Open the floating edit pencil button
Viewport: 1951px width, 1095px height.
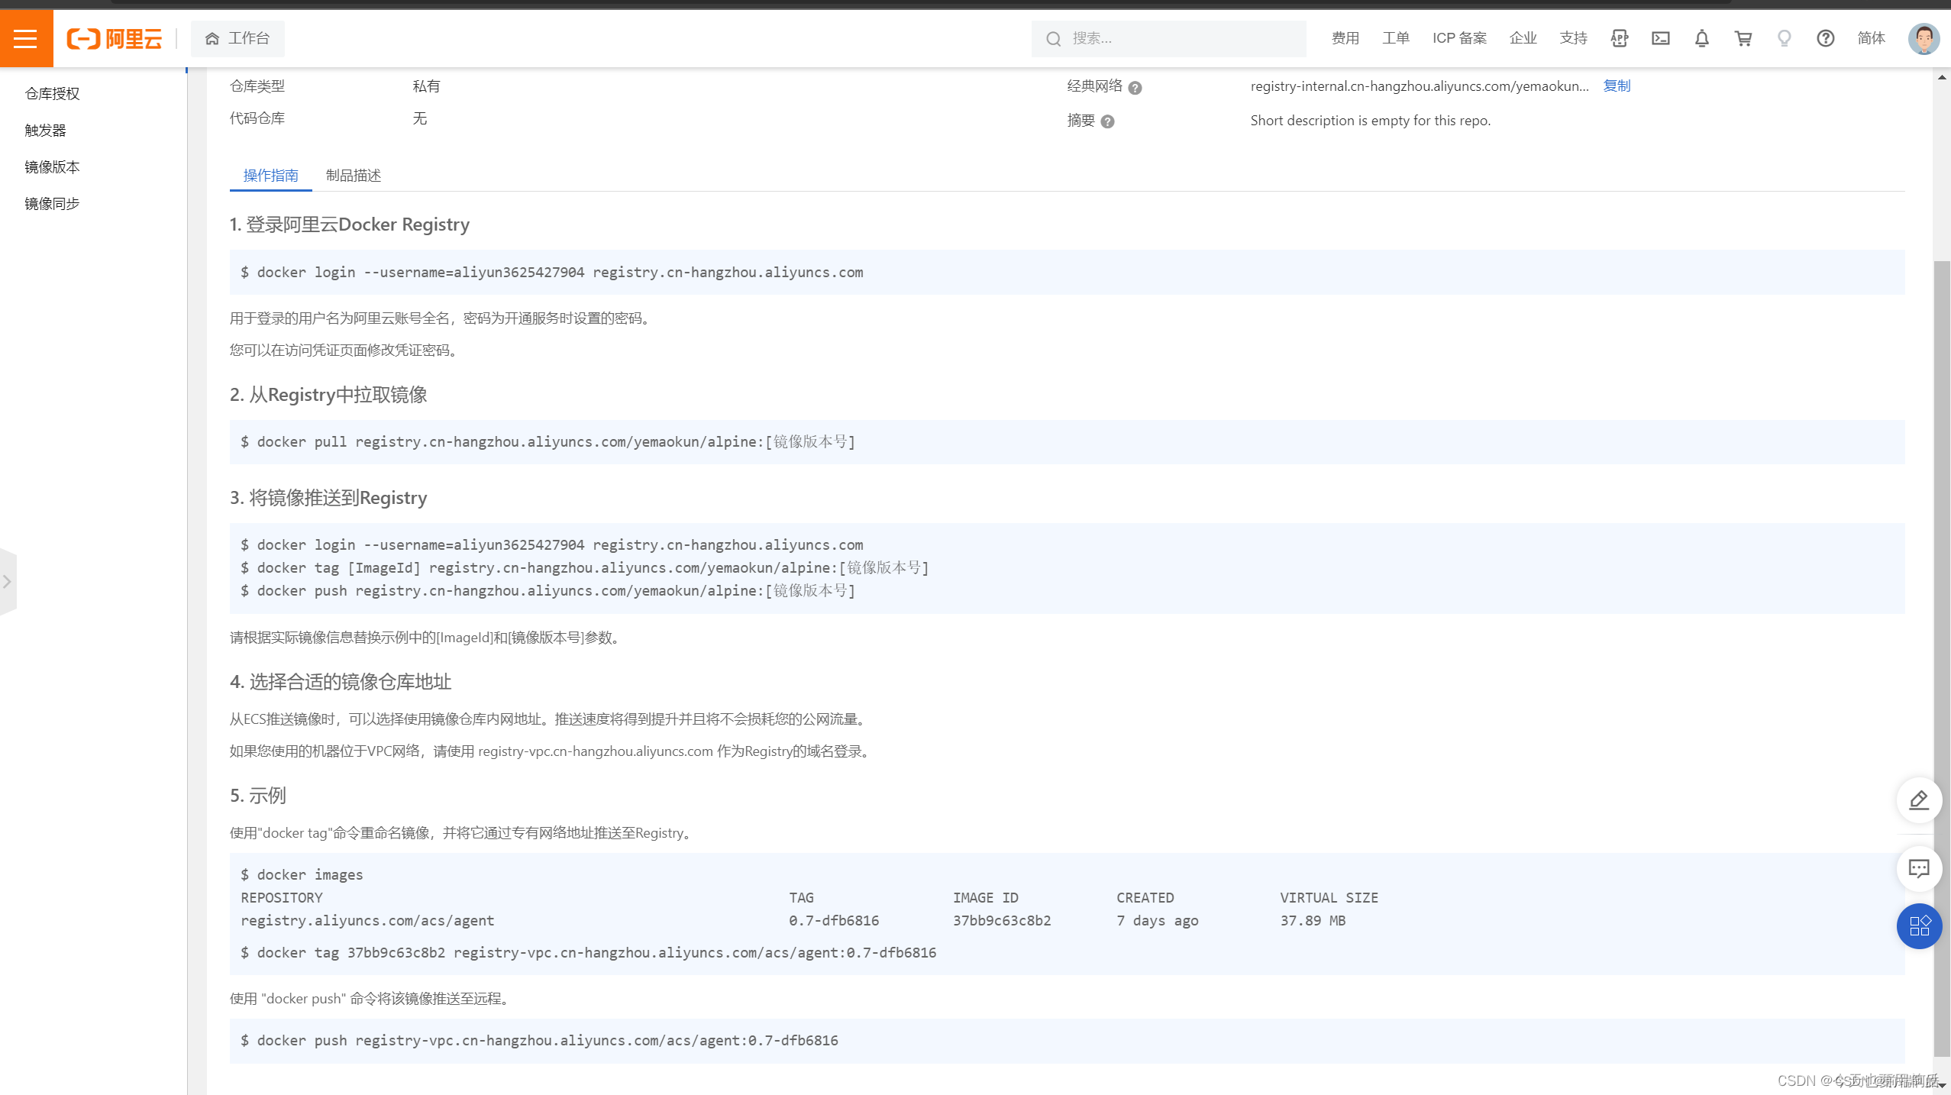pos(1919,800)
